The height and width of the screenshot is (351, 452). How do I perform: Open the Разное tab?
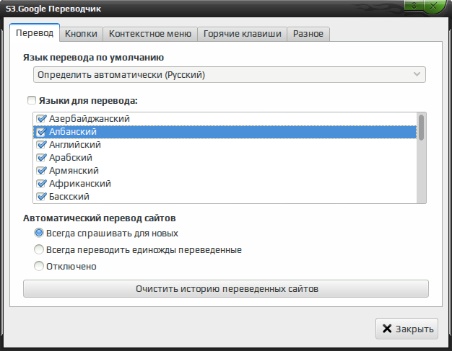click(308, 34)
